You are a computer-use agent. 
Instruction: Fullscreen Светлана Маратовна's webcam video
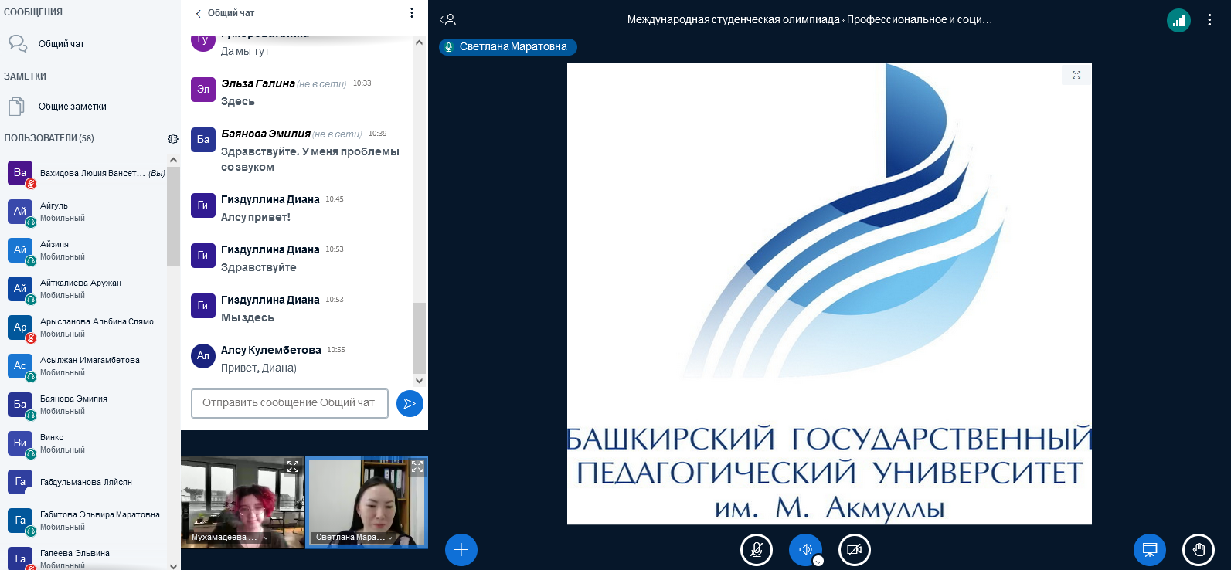click(x=417, y=467)
